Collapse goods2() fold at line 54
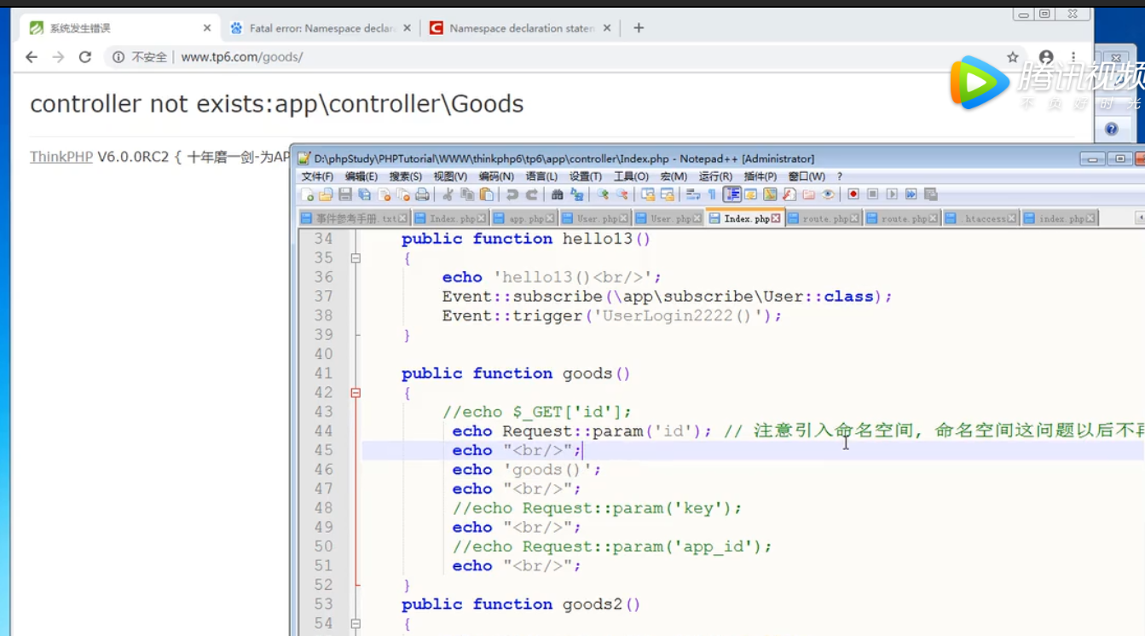This screenshot has width=1145, height=636. click(356, 624)
